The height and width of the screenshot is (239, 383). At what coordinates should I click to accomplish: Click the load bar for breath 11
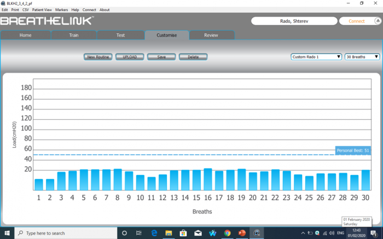(x=152, y=184)
